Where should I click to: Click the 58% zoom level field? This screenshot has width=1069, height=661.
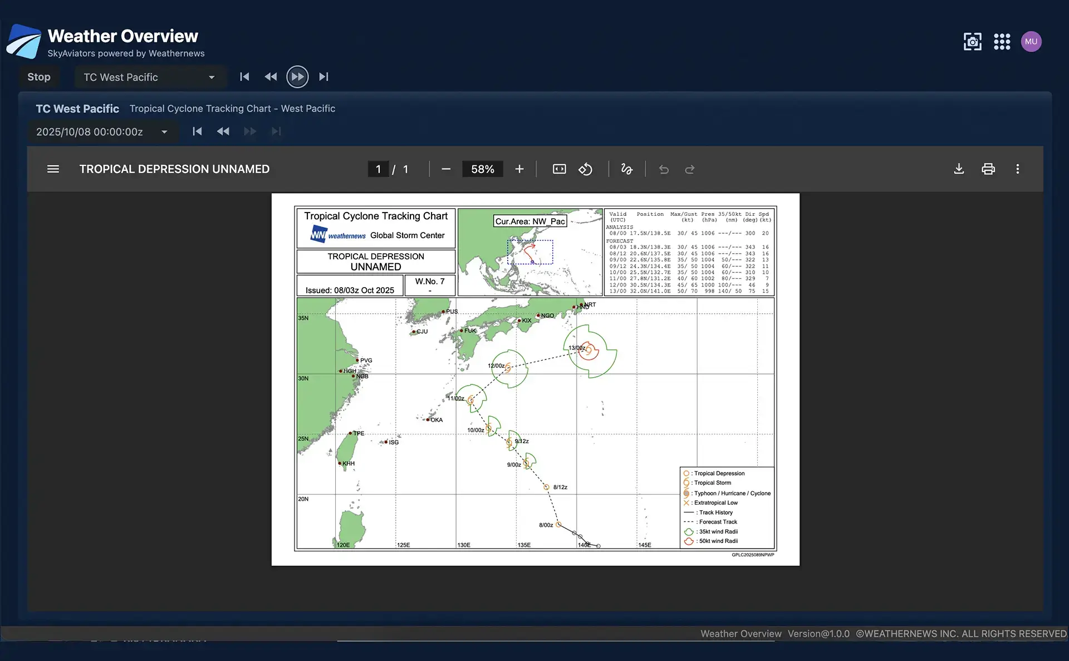pos(482,169)
